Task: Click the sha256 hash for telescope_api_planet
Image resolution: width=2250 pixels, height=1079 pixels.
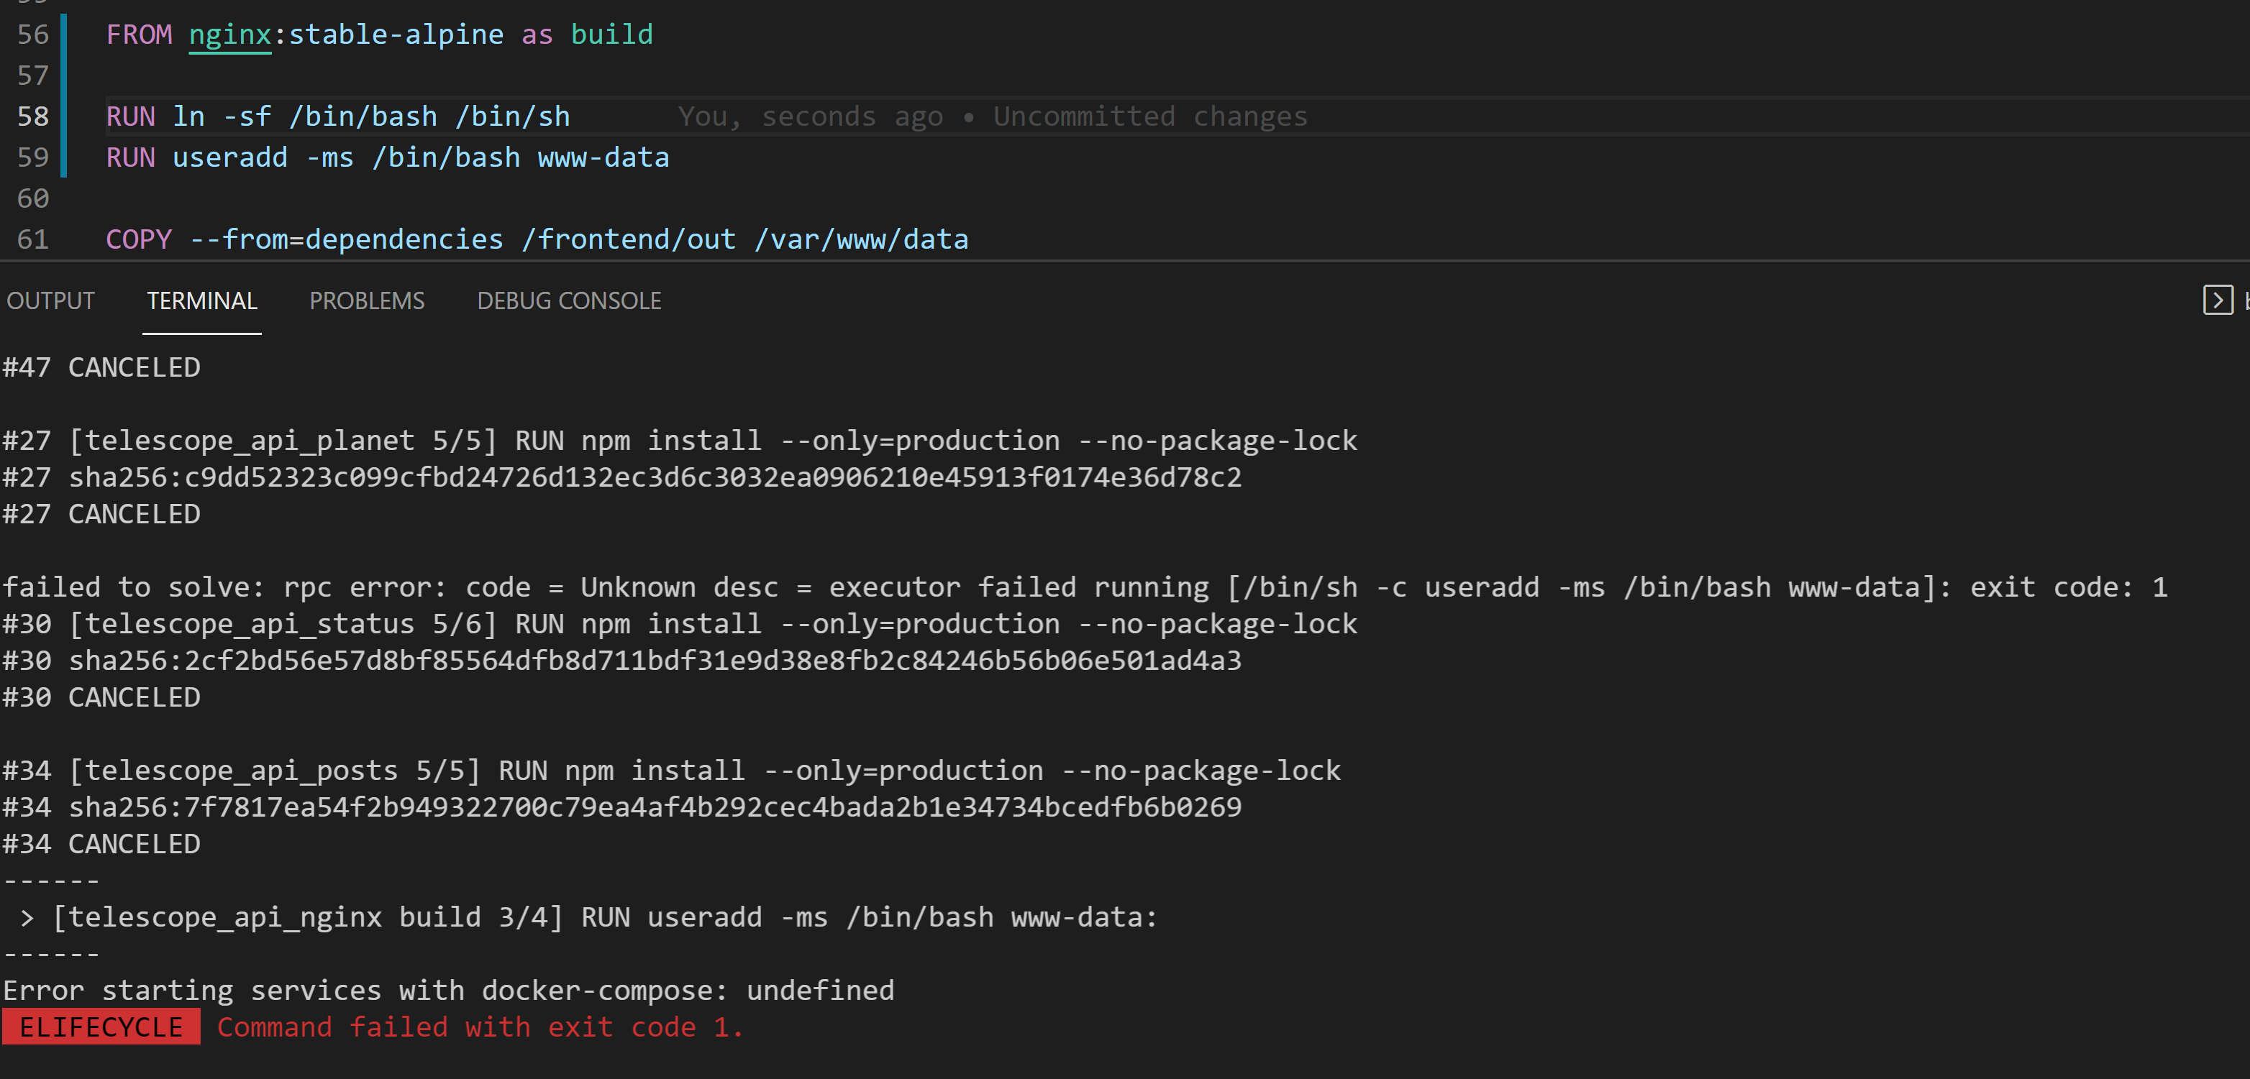Action: pos(622,477)
